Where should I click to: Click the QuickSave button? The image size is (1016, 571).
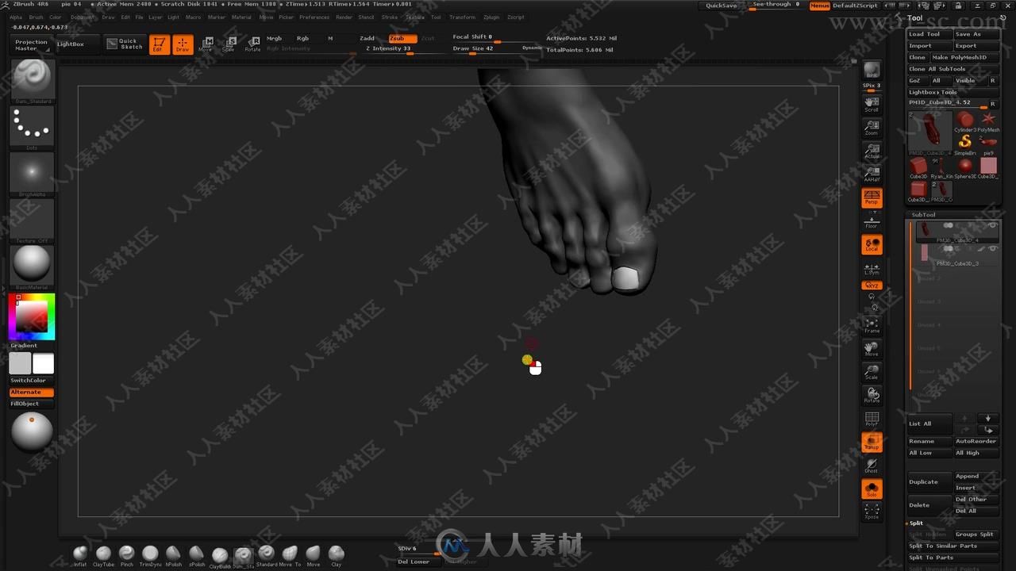(x=722, y=6)
